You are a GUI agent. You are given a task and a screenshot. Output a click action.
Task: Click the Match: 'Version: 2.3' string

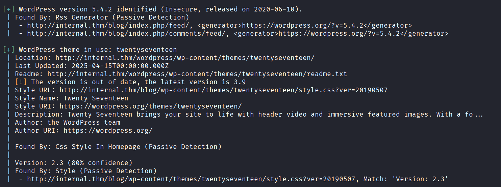pos(405,179)
